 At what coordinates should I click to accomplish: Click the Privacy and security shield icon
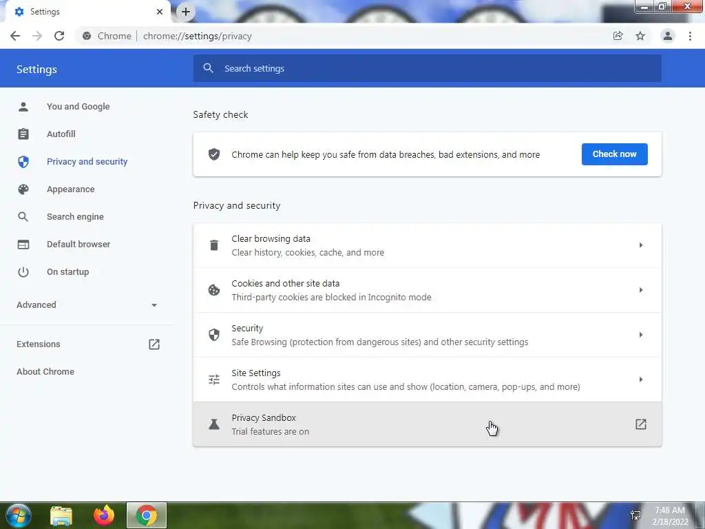[23, 161]
